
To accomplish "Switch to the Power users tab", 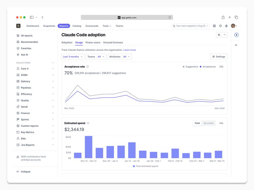I will pyautogui.click(x=93, y=42).
